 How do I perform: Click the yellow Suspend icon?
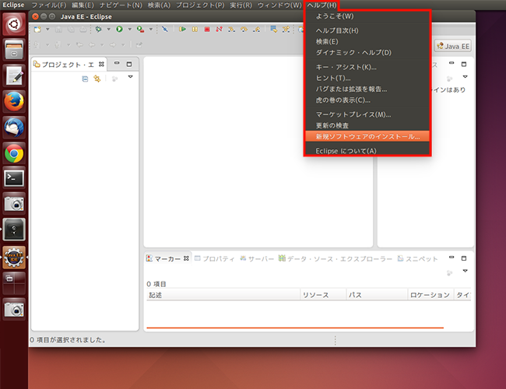click(195, 30)
